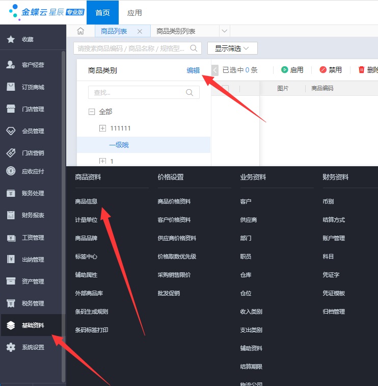Switch to the 商品类别列表 tab
378x386 pixels.
pos(176,31)
